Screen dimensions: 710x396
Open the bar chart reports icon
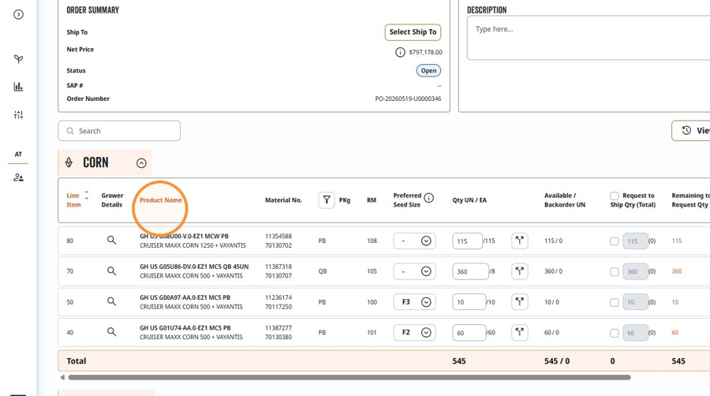[x=18, y=87]
